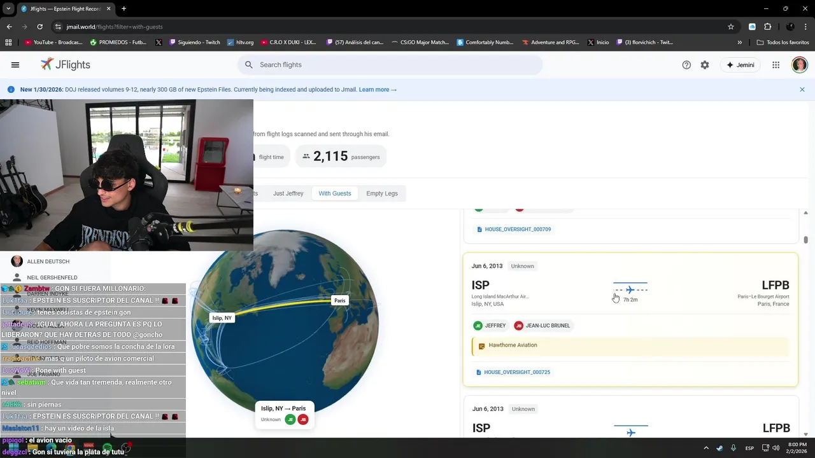Click the site info icon in address bar

coord(58,27)
